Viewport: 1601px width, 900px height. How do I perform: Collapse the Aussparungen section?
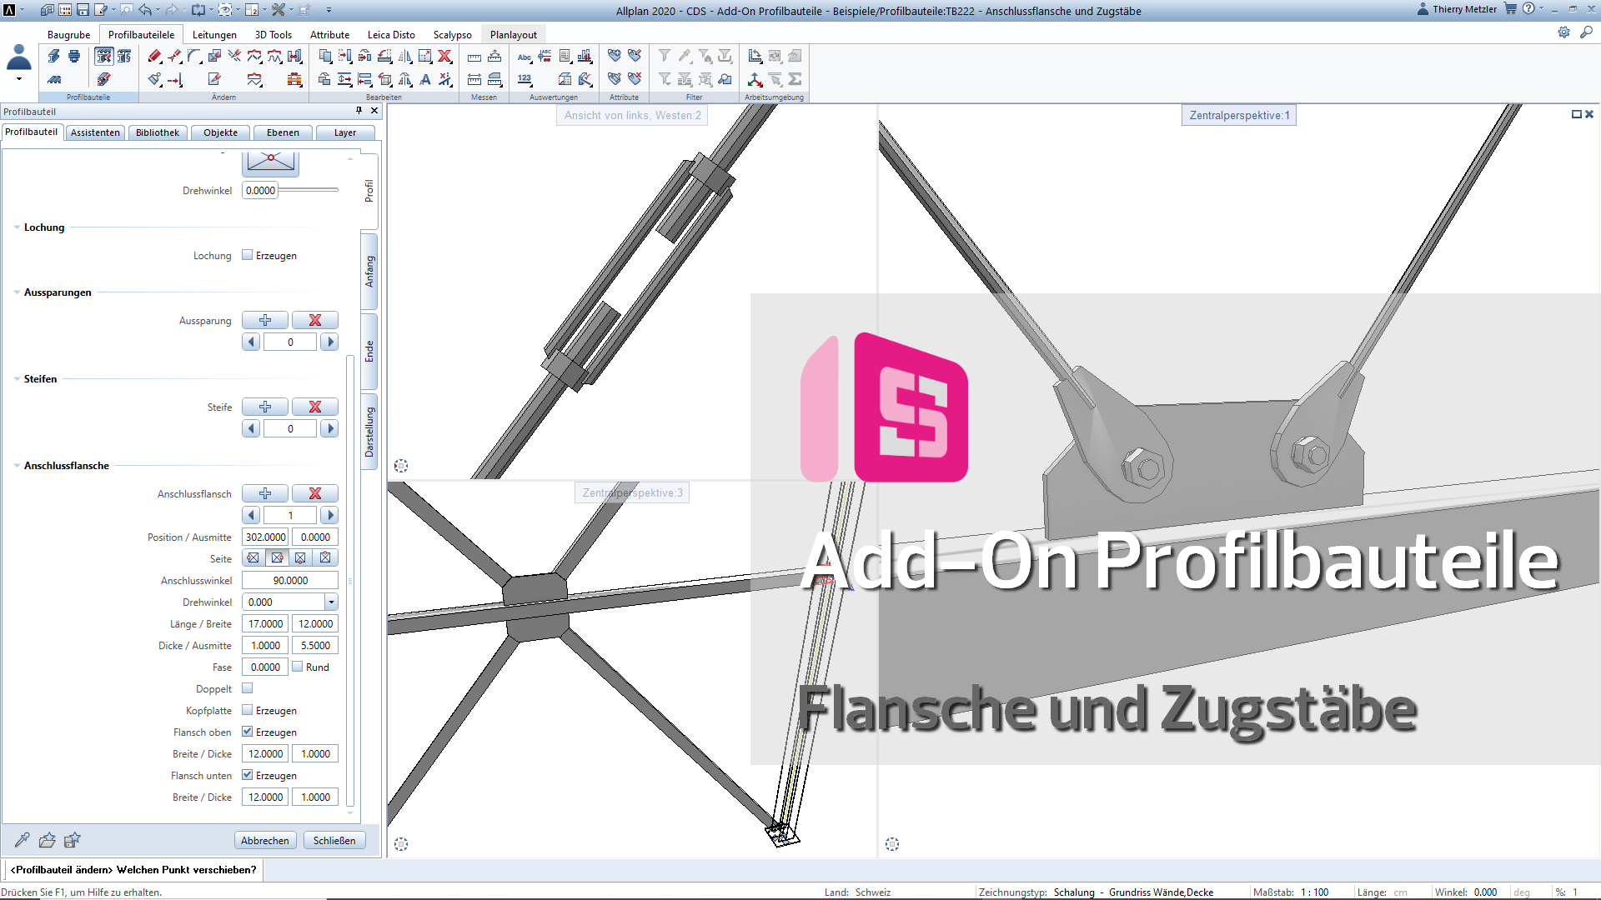[17, 292]
